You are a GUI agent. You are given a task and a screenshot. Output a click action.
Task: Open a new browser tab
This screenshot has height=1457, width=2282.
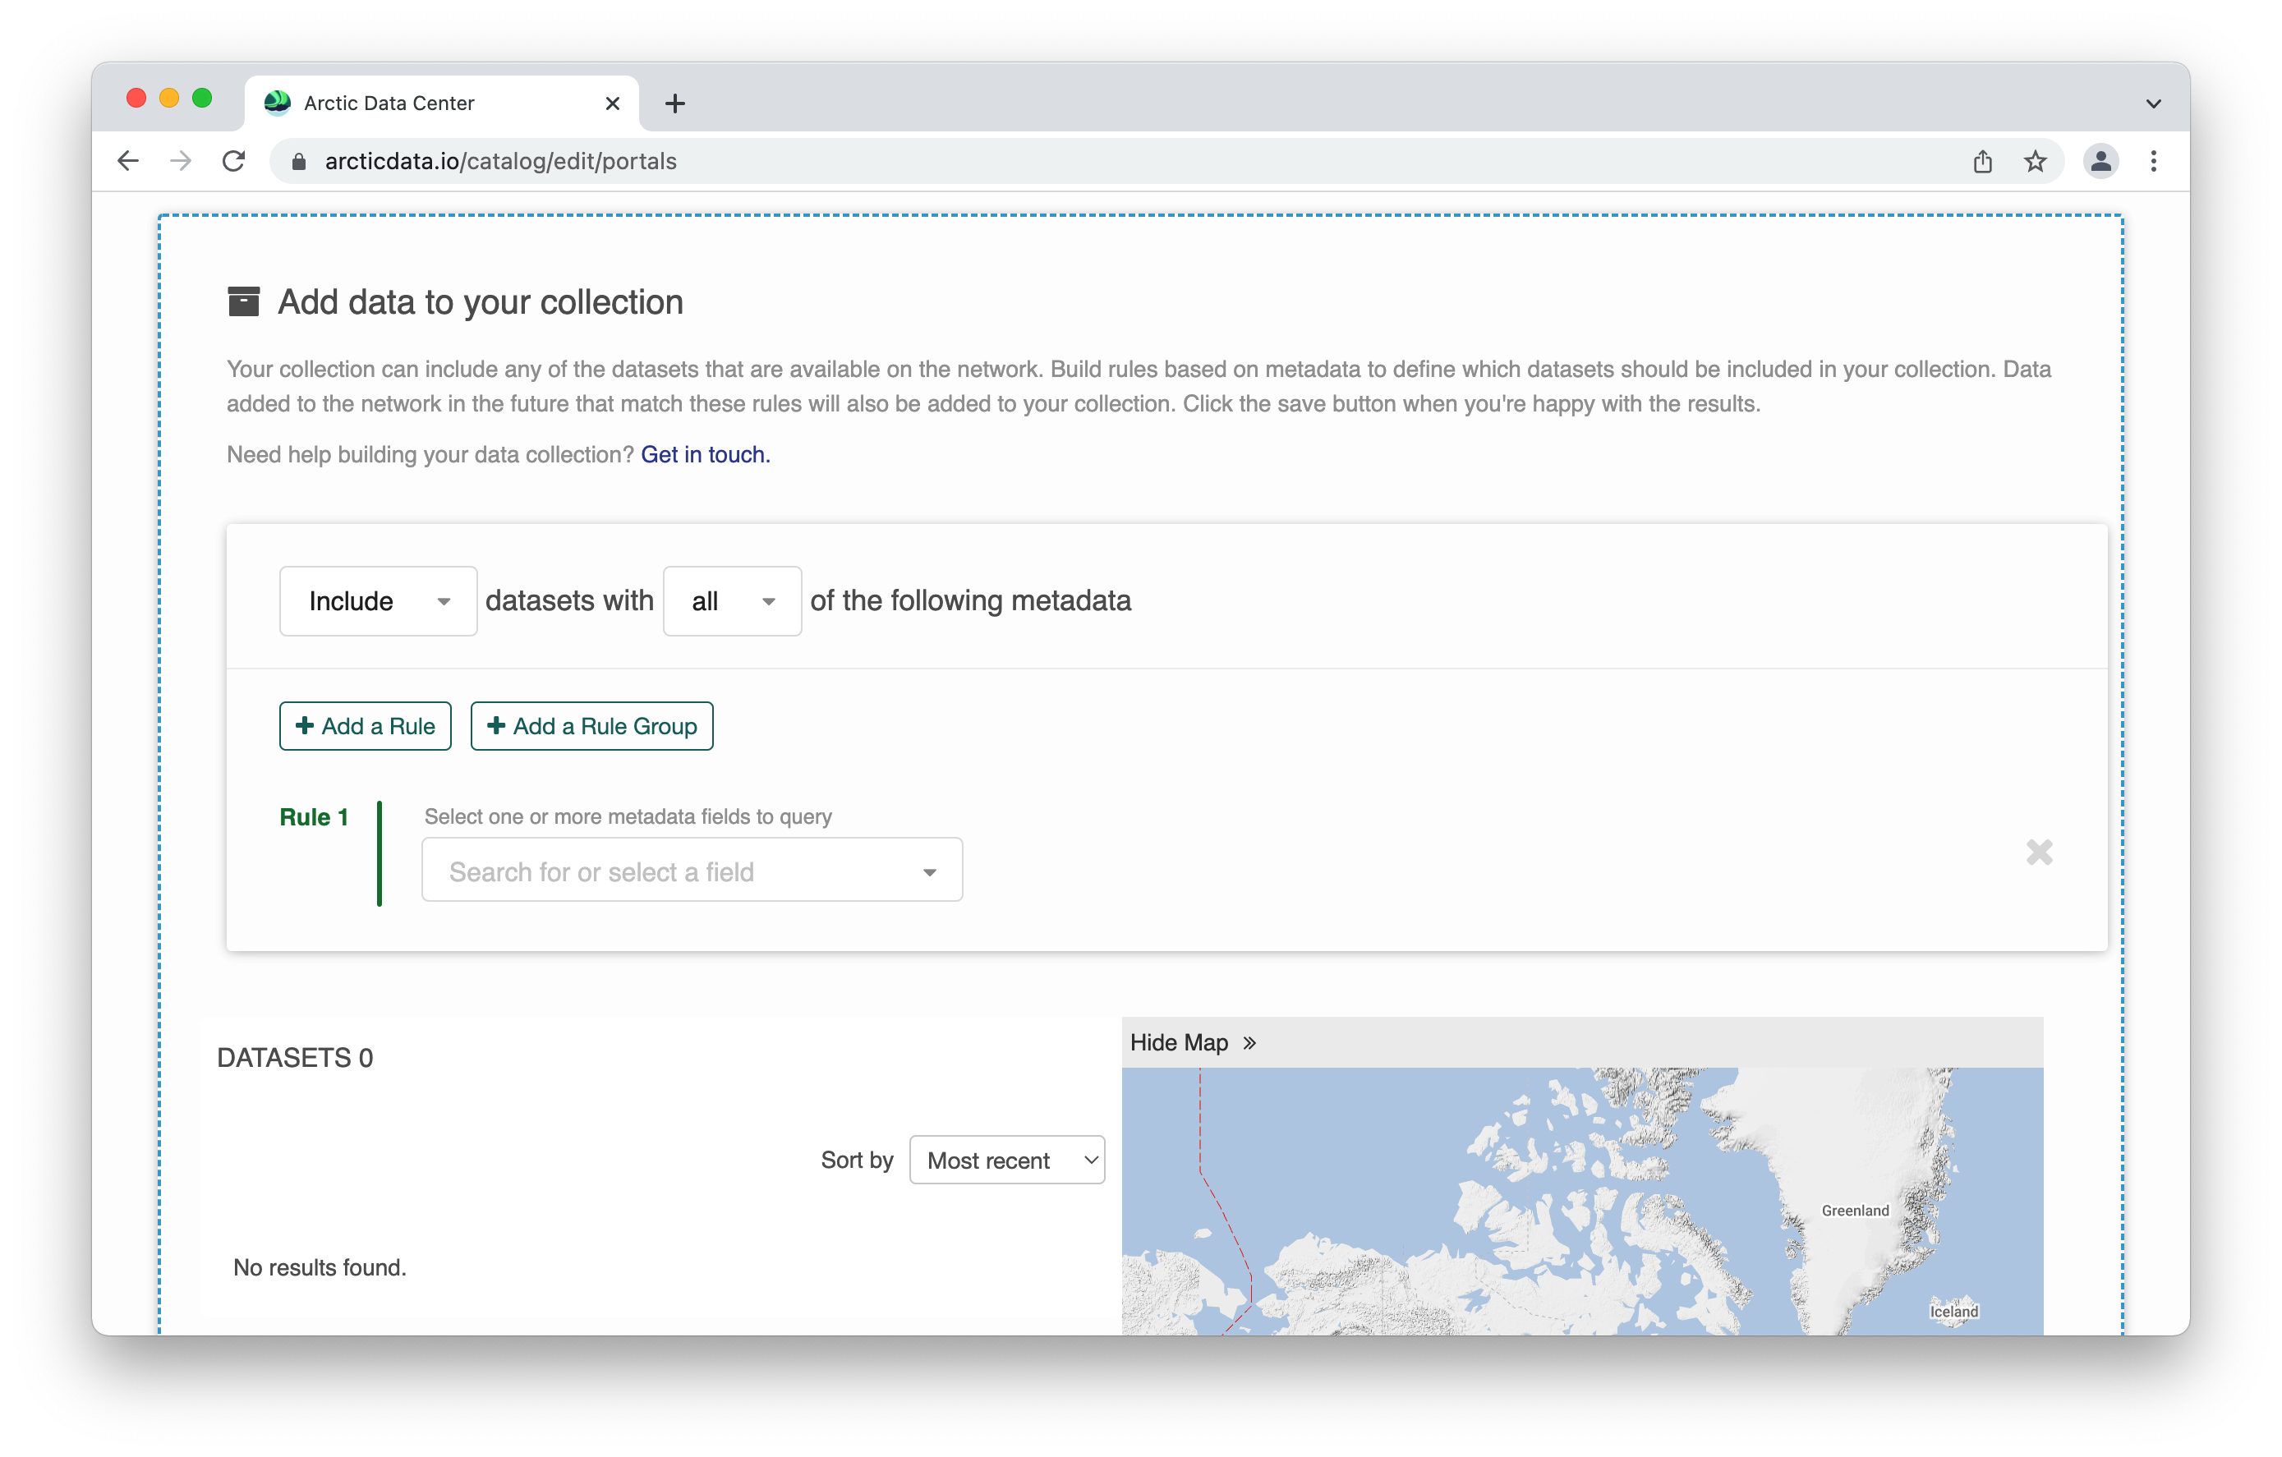click(x=674, y=103)
